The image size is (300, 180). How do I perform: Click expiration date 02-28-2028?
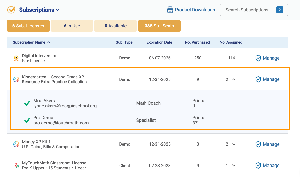[160, 166]
